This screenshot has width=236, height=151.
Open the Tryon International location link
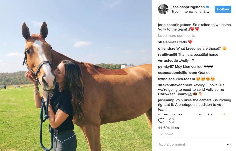pyautogui.click(x=190, y=12)
